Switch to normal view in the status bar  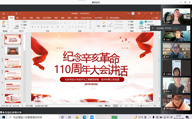tap(115, 106)
